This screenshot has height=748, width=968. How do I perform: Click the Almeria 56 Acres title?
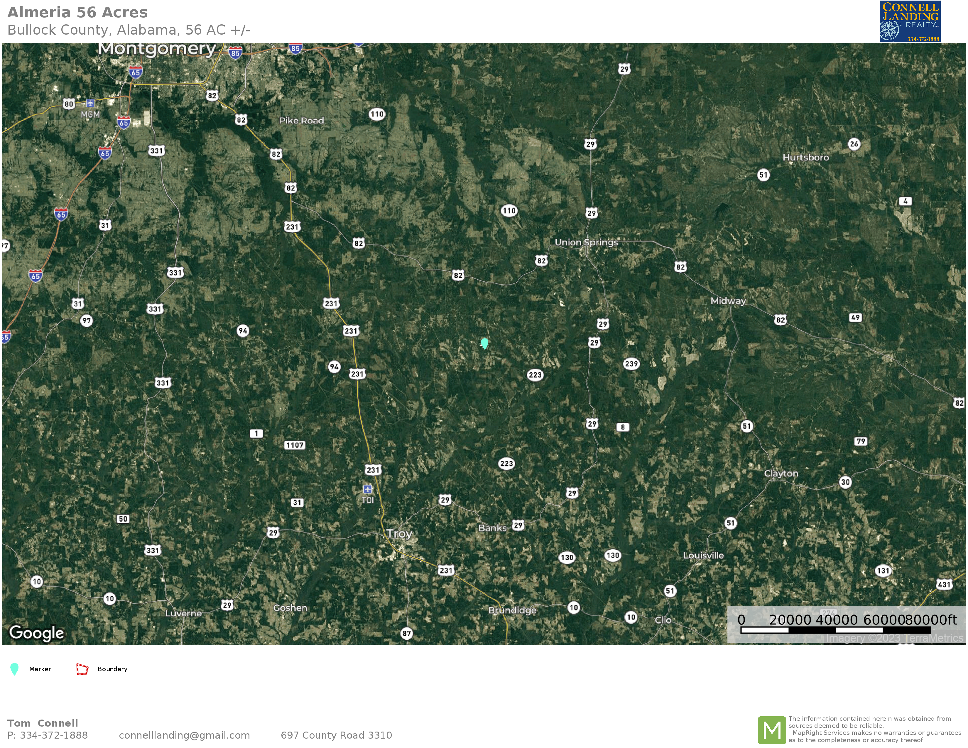point(77,12)
